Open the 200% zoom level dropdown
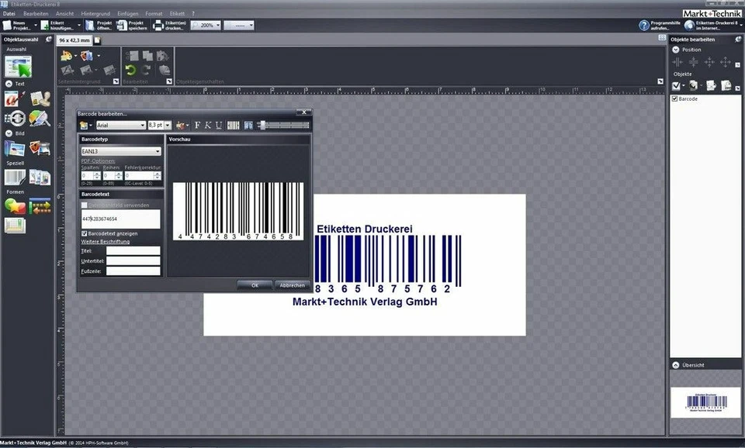Image resolution: width=745 pixels, height=448 pixels. click(217, 25)
